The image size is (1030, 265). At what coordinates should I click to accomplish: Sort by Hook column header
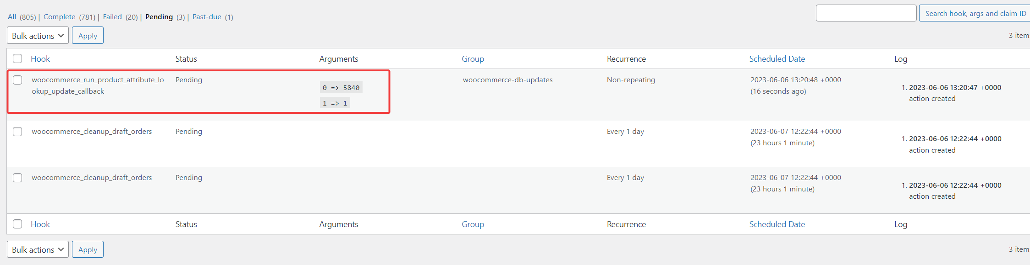pos(40,59)
